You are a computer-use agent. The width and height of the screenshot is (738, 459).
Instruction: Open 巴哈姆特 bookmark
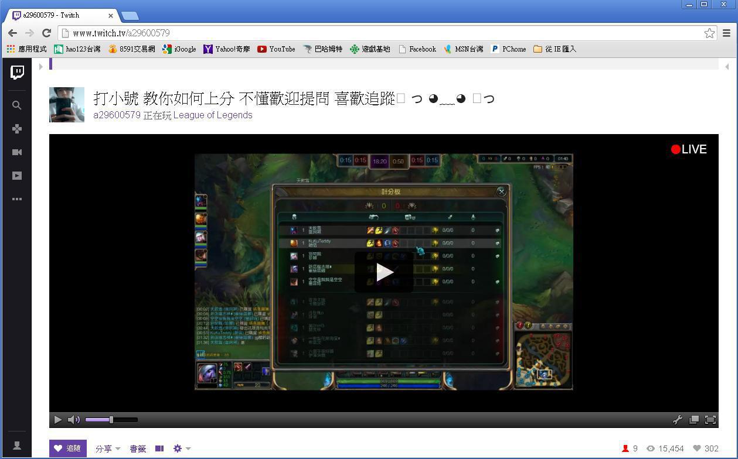[323, 49]
